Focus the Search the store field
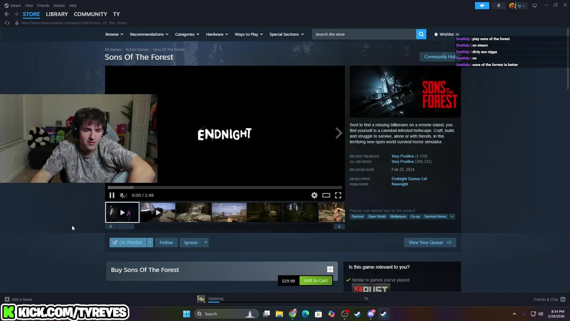This screenshot has width=570, height=321. [364, 34]
